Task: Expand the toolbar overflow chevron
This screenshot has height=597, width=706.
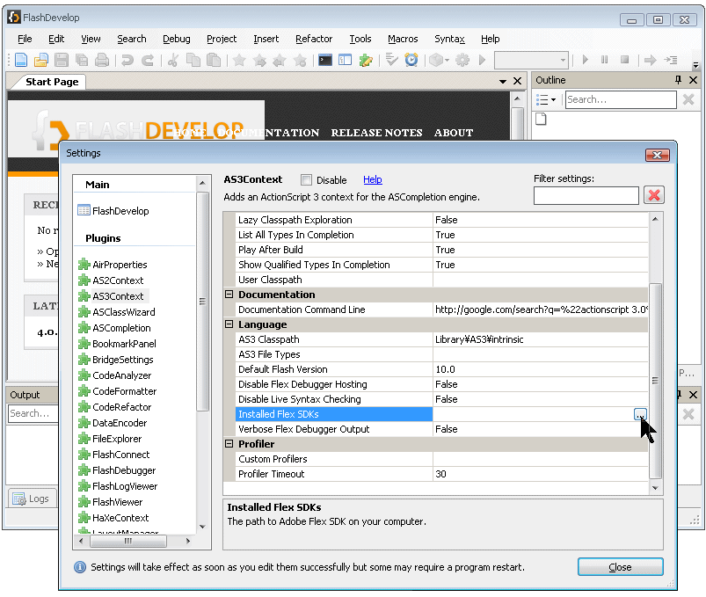Action: pos(695,66)
